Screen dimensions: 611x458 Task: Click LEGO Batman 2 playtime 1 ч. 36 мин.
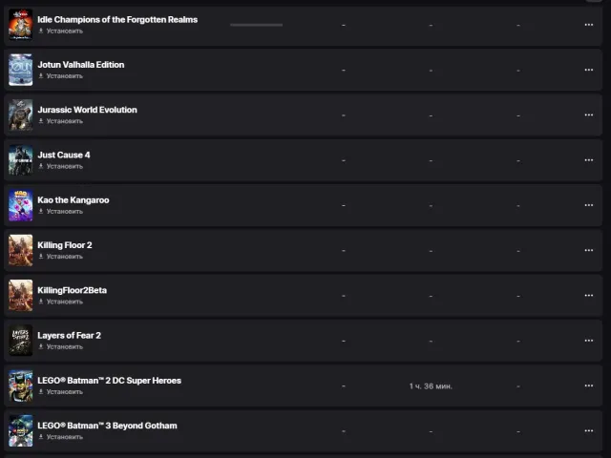(431, 385)
